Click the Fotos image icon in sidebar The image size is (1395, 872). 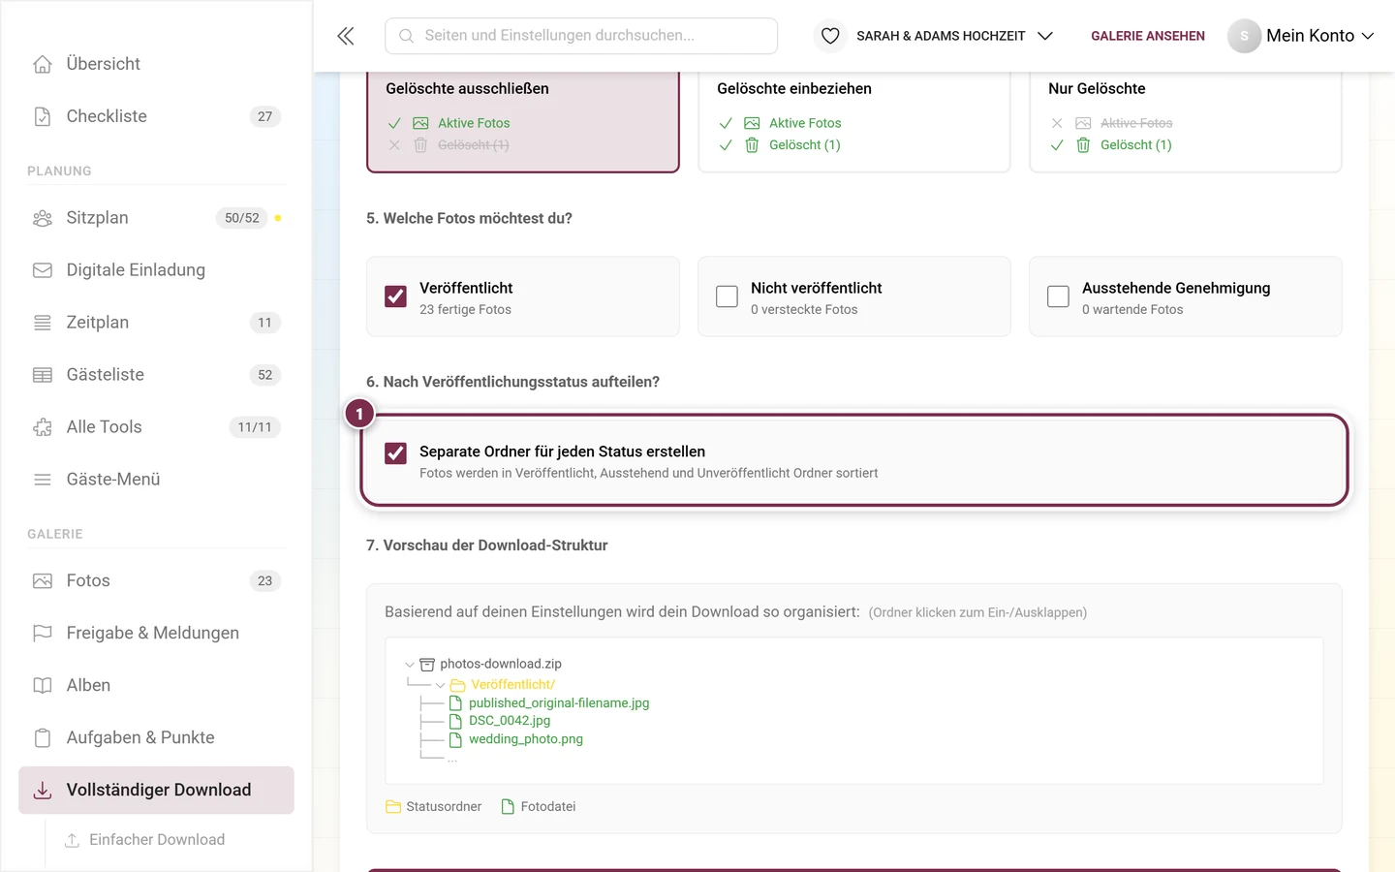coord(43,581)
